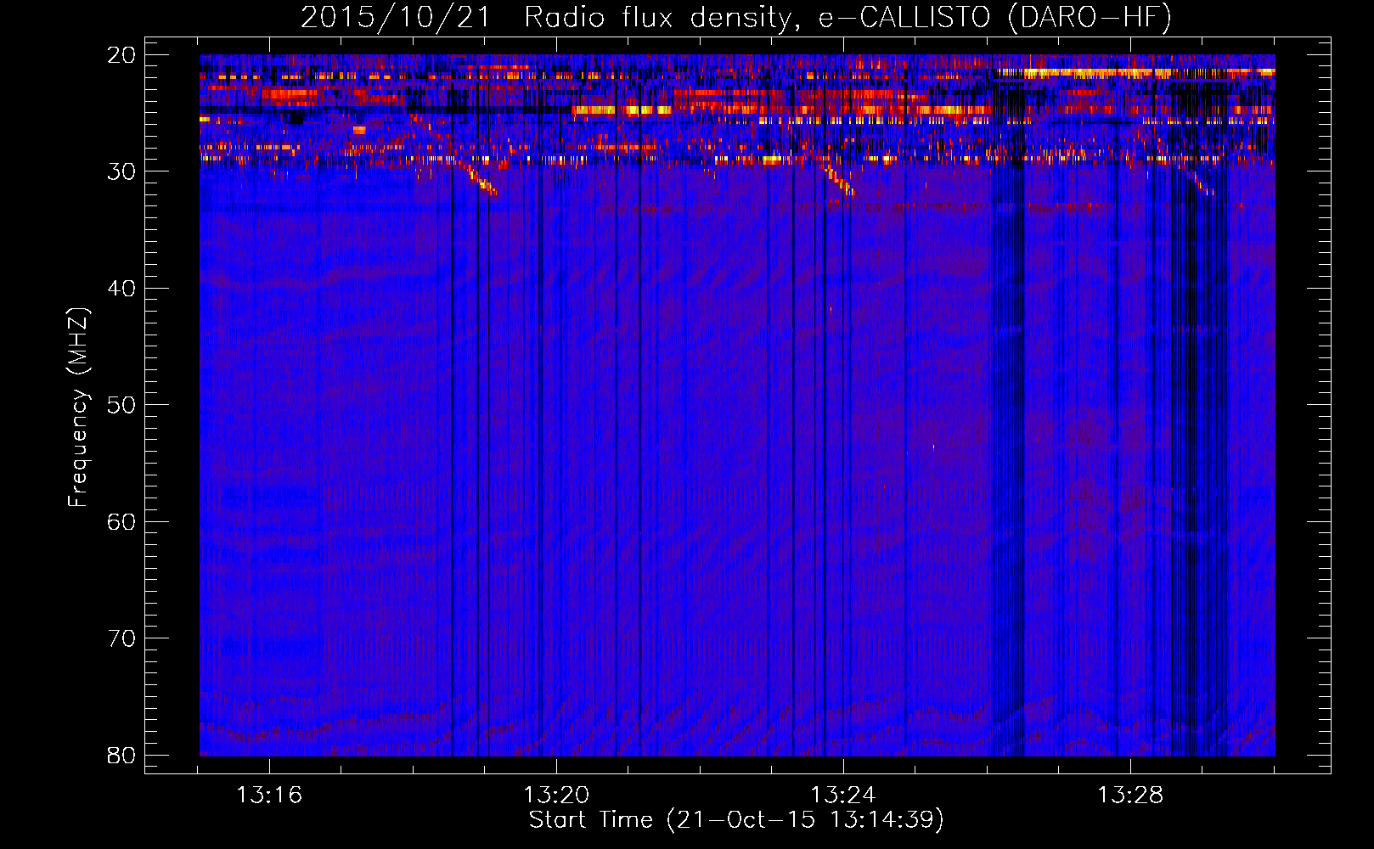This screenshot has width=1374, height=849.
Task: Click the 'Frequency (MHZ)' axis label
Action: 78,408
